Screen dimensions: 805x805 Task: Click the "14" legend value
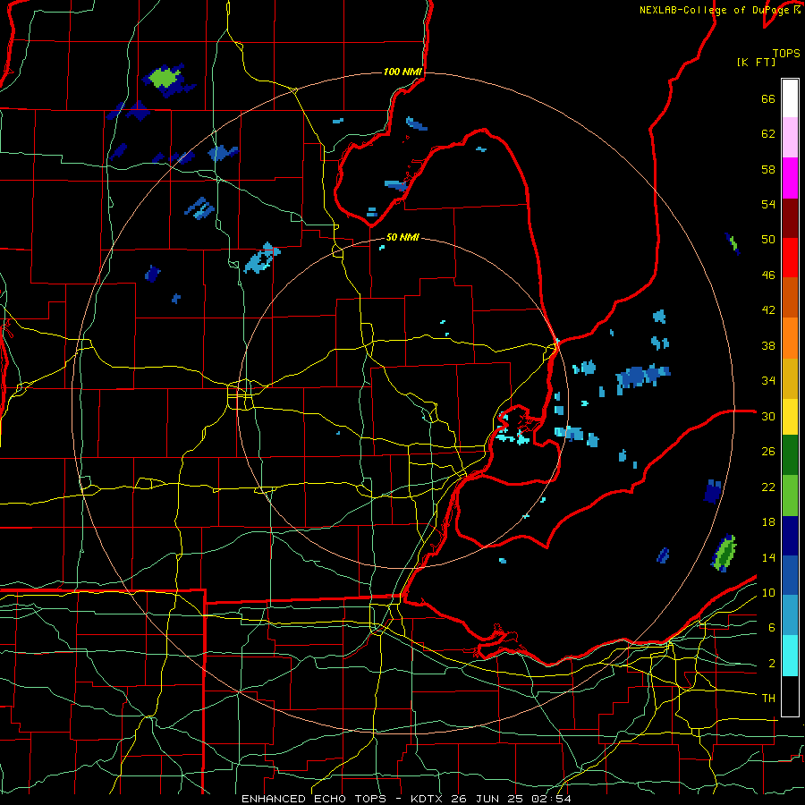tap(768, 557)
